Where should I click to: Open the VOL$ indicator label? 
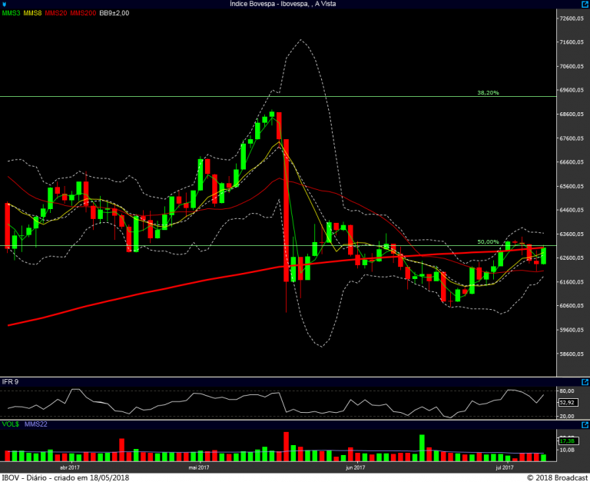coord(11,424)
